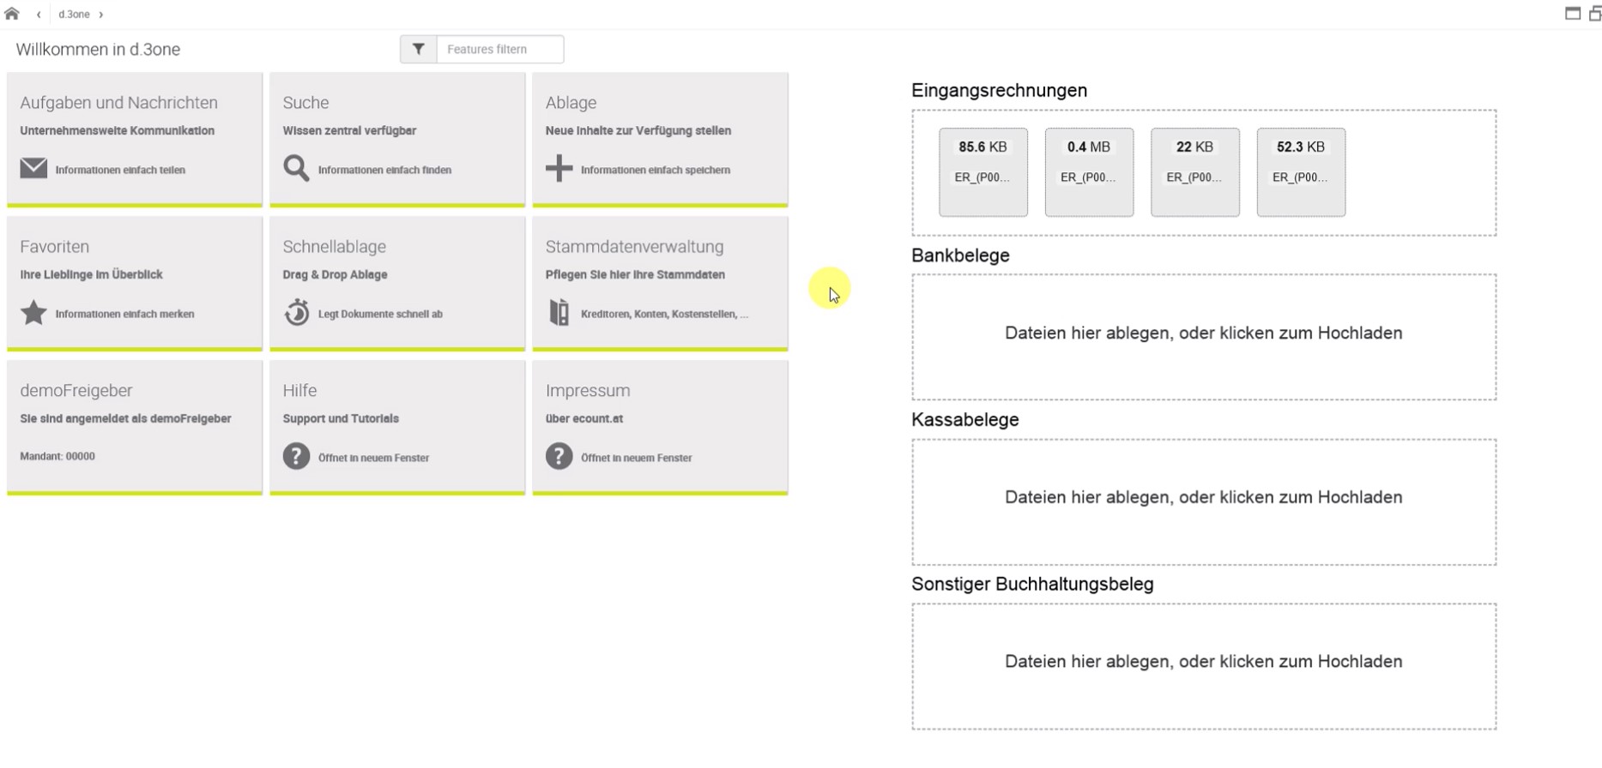Select the 22 KB uploaded file thumbnail
The height and width of the screenshot is (768, 1602).
(x=1195, y=172)
